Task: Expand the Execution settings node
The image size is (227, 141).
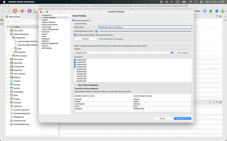Action: coord(40,32)
